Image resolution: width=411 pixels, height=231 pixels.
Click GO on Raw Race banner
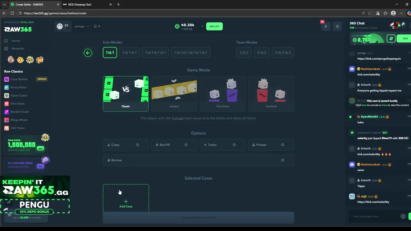tap(40, 149)
